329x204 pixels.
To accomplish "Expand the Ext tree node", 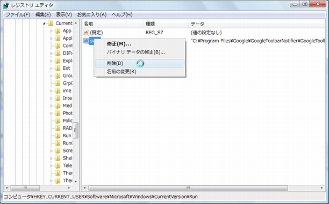I will pyautogui.click(x=51, y=69).
